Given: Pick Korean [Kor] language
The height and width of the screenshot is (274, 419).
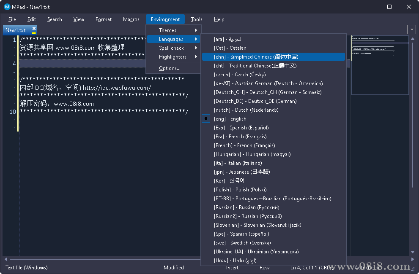Looking at the screenshot, I should 274,181.
